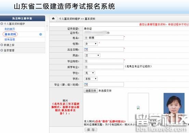Click the 山东省二级建造师考试报名系统 title
Image resolution: width=189 pixels, height=133 pixels.
point(64,6)
